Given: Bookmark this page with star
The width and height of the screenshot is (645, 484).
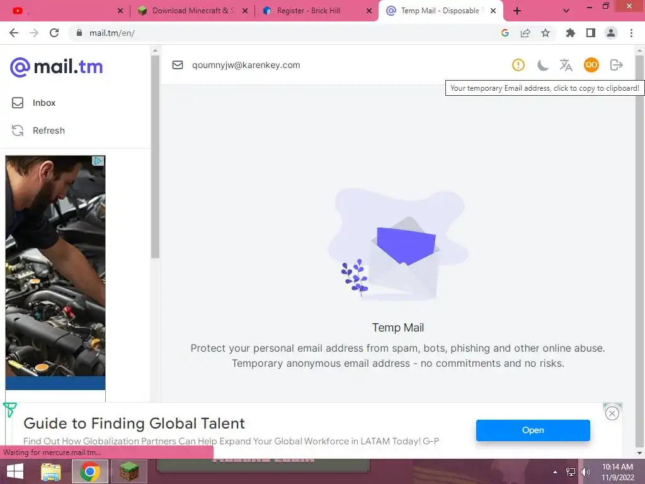Looking at the screenshot, I should pos(545,33).
